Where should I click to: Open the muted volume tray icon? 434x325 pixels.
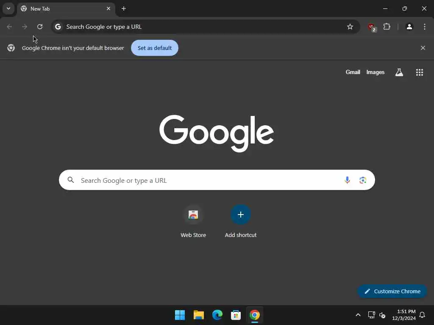pyautogui.click(x=382, y=315)
